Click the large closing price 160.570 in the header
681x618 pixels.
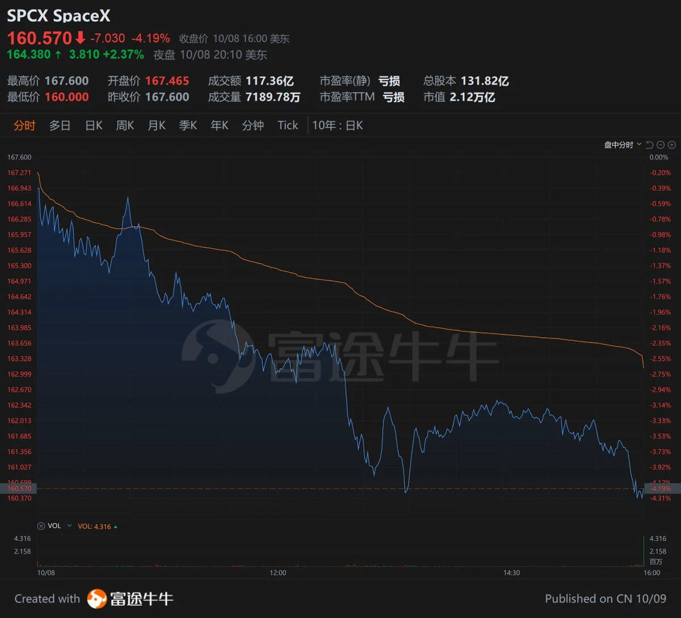click(x=39, y=38)
